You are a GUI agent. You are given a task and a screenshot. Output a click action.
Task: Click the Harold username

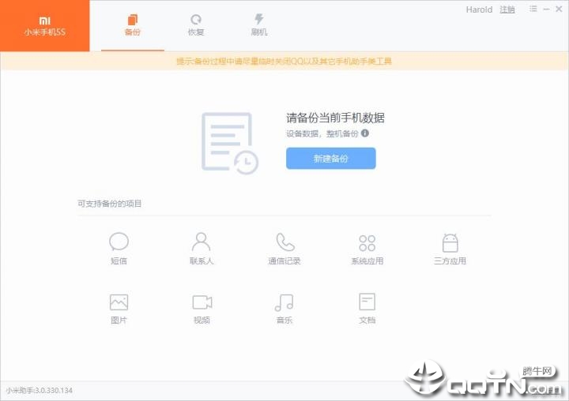pos(479,9)
